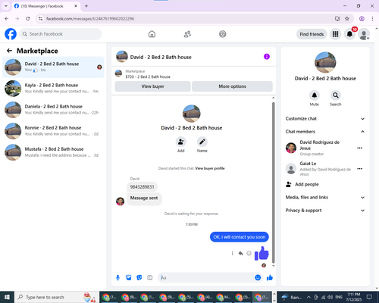
Task: Mute the chat with the bell icon
Action: click(x=315, y=95)
